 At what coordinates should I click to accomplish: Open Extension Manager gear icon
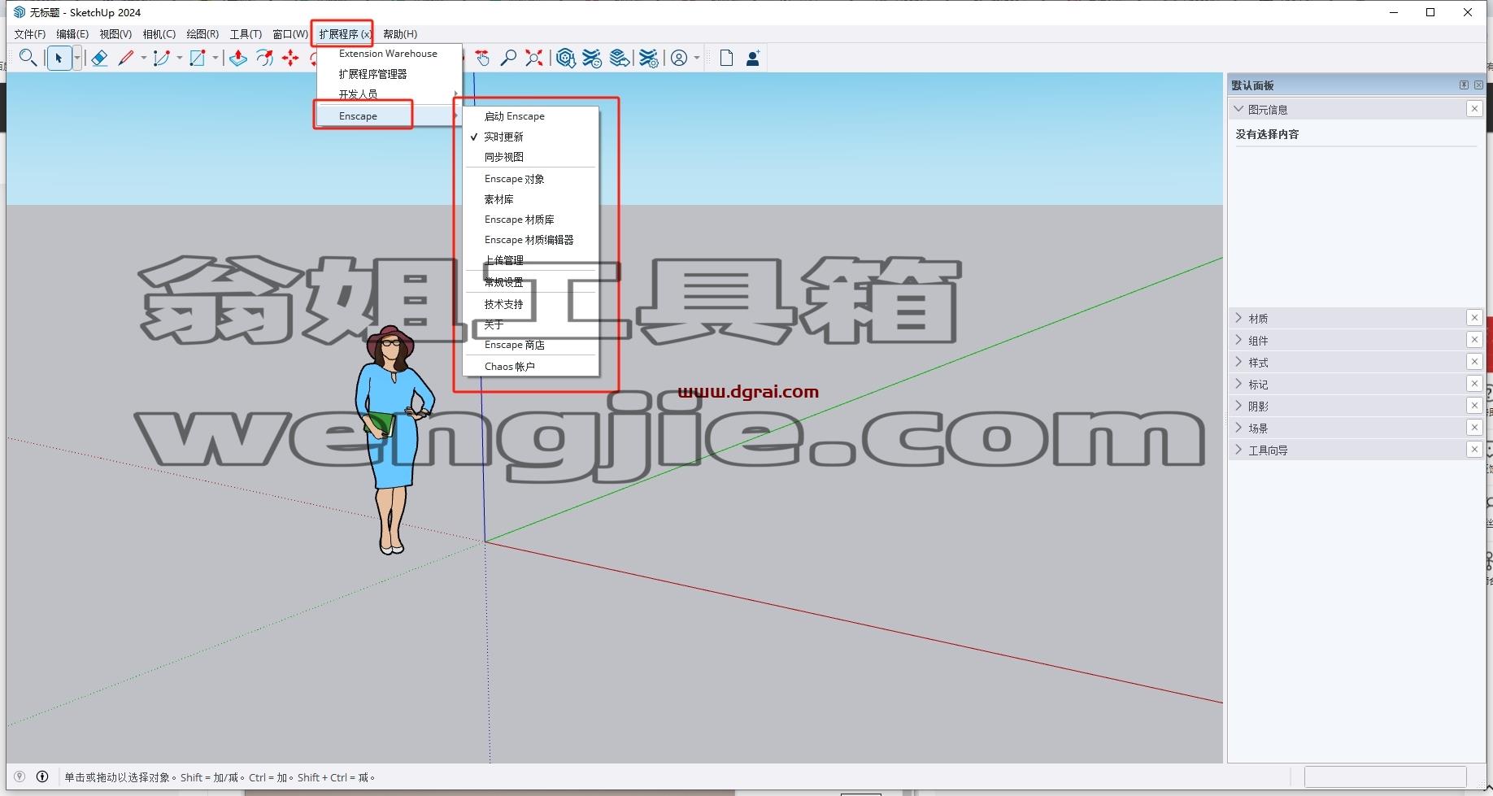click(x=648, y=58)
